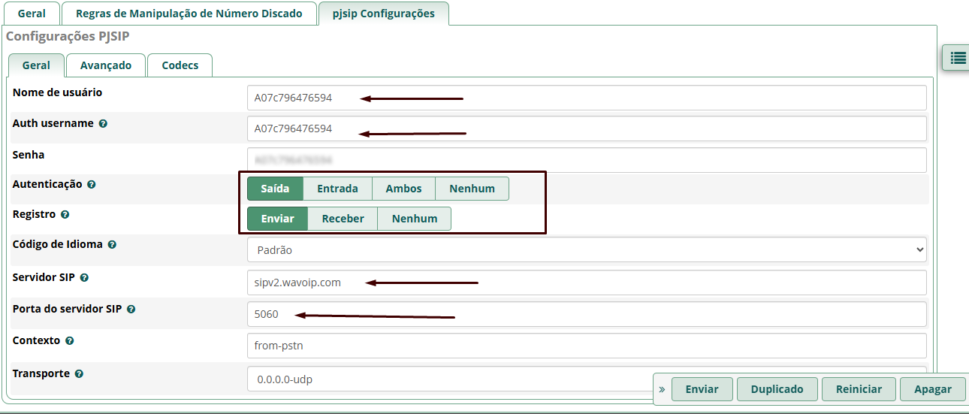This screenshot has width=969, height=414.
Task: Expand the action bar double-arrow
Action: click(x=662, y=389)
